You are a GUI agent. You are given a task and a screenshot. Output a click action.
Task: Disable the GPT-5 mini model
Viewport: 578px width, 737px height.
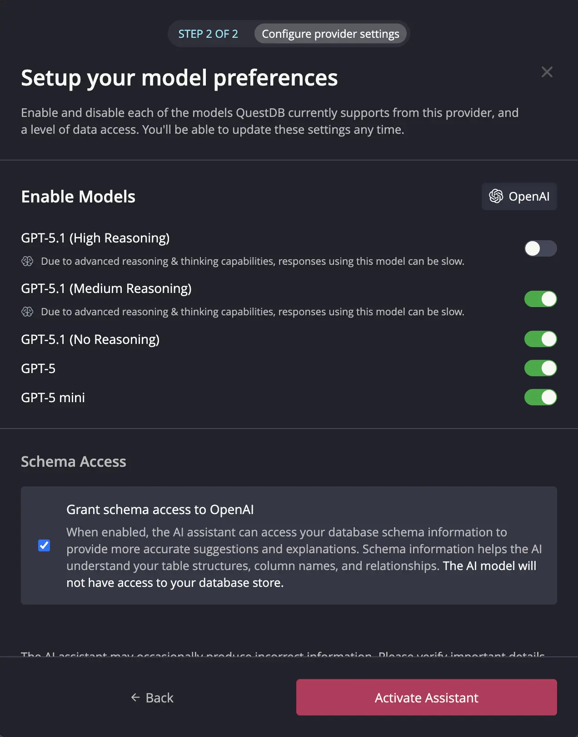540,397
